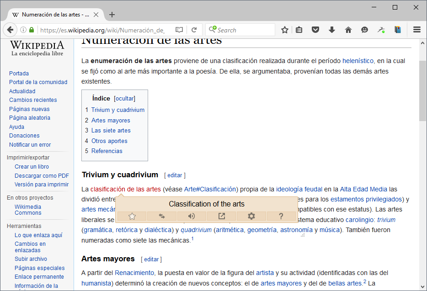The image size is (427, 291).
Task: Open the Firefox hamburger menu
Action: tap(417, 29)
